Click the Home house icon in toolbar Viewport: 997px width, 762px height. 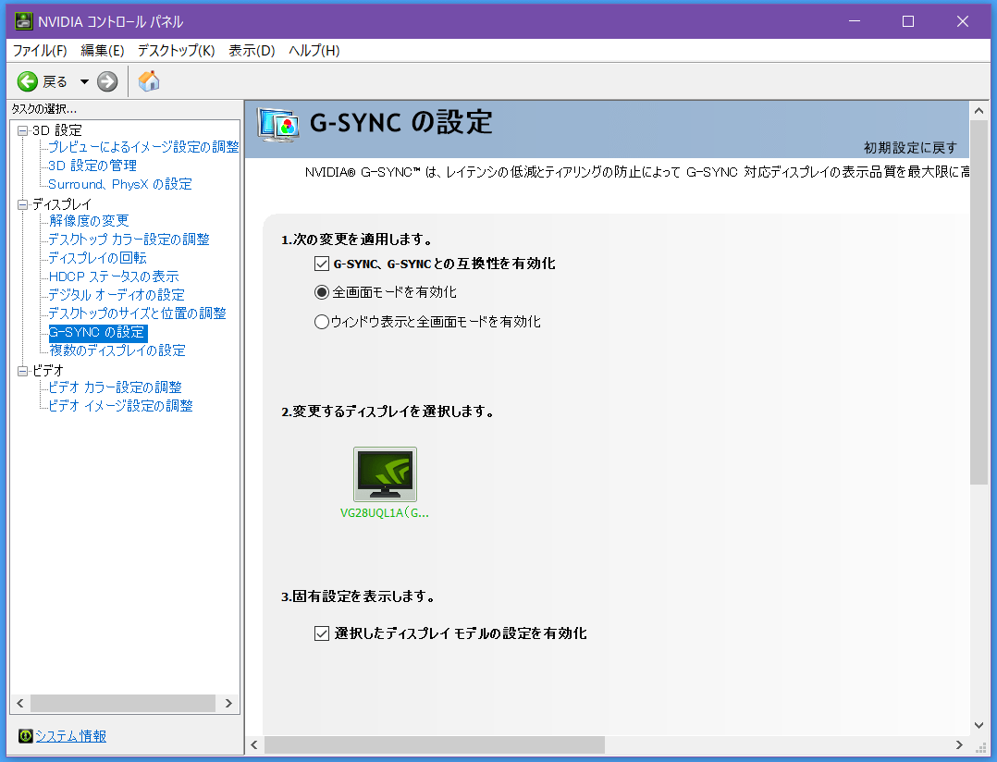[149, 80]
